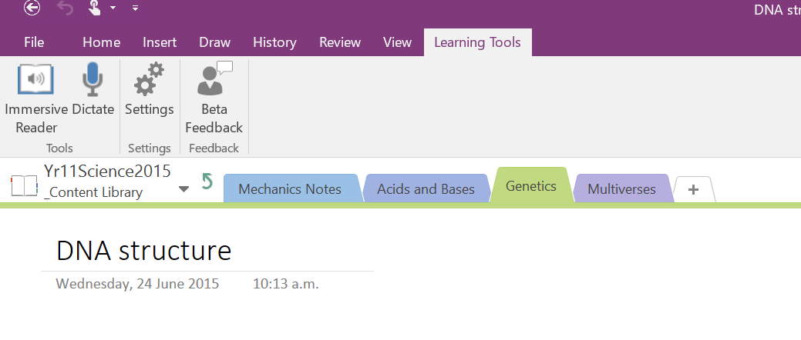This screenshot has height=340, width=801.
Task: Start Dictate with the microphone icon
Action: pyautogui.click(x=93, y=81)
